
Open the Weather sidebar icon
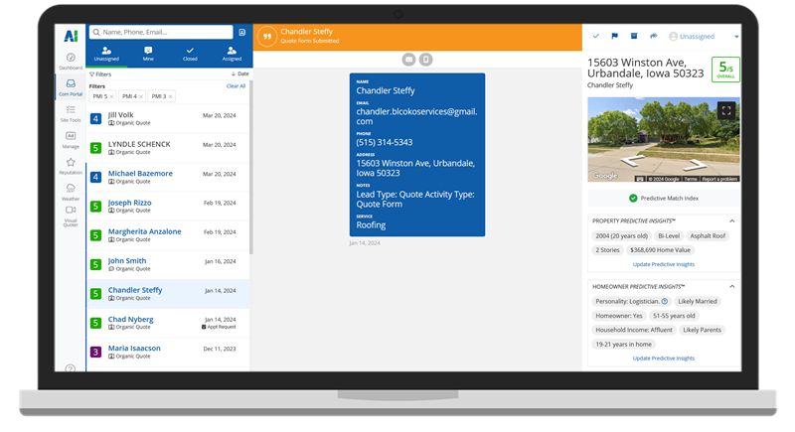(x=71, y=192)
